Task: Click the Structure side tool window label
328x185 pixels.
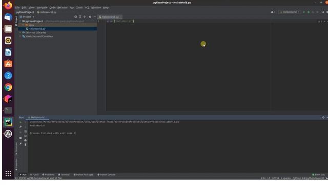Action: 16,149
